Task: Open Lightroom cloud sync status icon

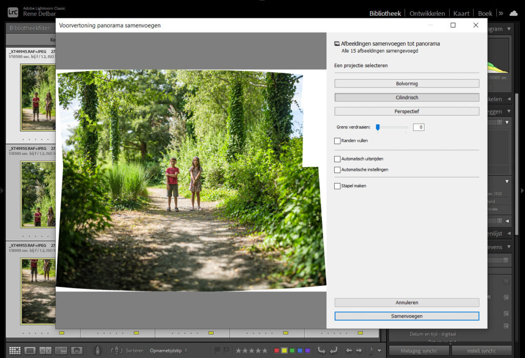Action: tap(513, 13)
